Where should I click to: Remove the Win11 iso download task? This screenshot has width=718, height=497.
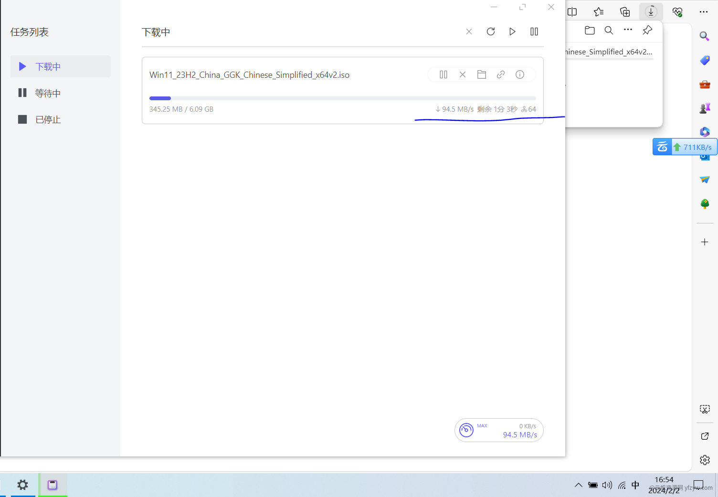coord(463,74)
